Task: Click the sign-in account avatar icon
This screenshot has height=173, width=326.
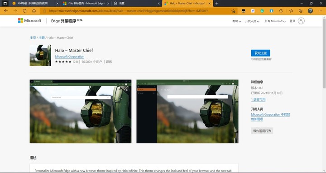Action: tap(301, 21)
